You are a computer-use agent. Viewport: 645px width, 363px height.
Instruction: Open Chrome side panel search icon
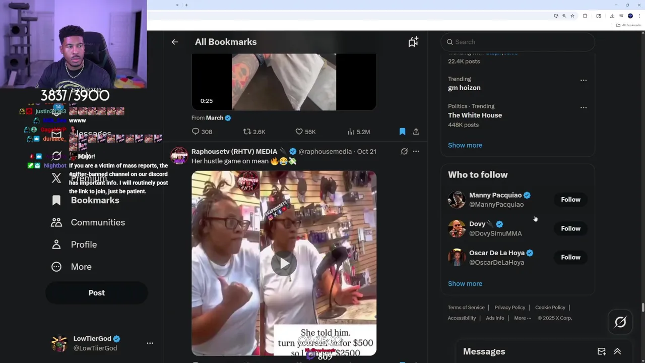point(599,16)
